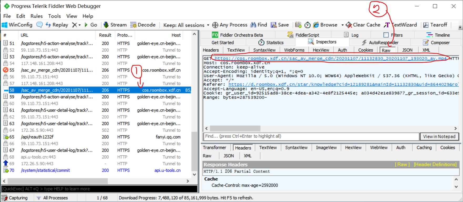
Task: Click the View in Notepad button
Action: (x=439, y=137)
